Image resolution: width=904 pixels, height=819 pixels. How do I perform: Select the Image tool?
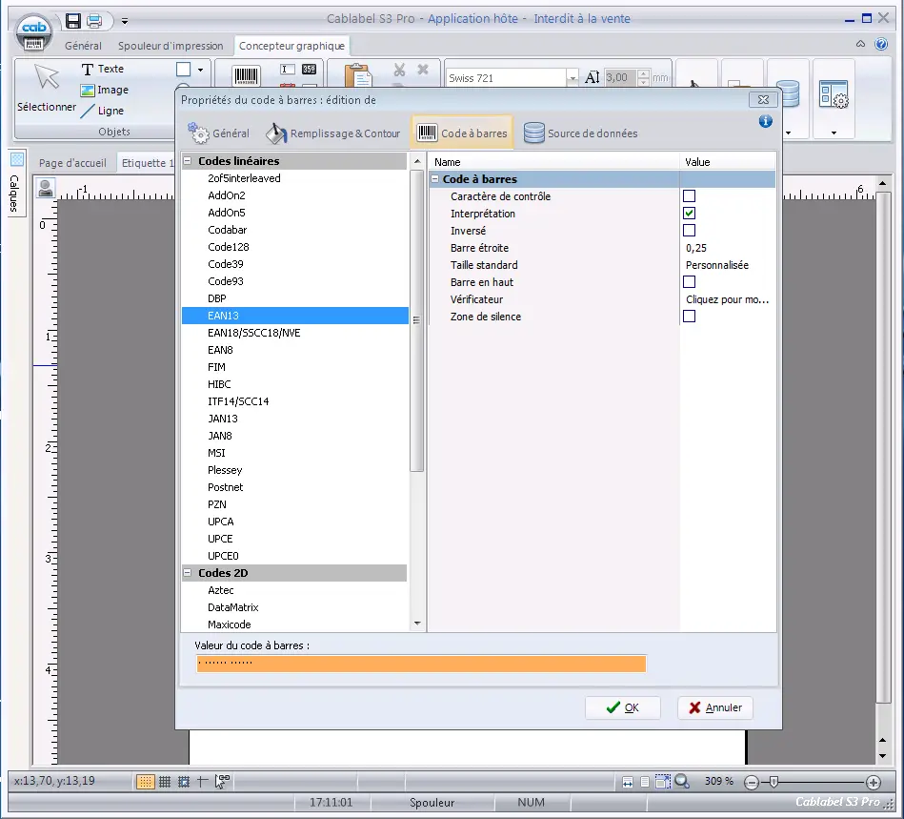coord(105,90)
